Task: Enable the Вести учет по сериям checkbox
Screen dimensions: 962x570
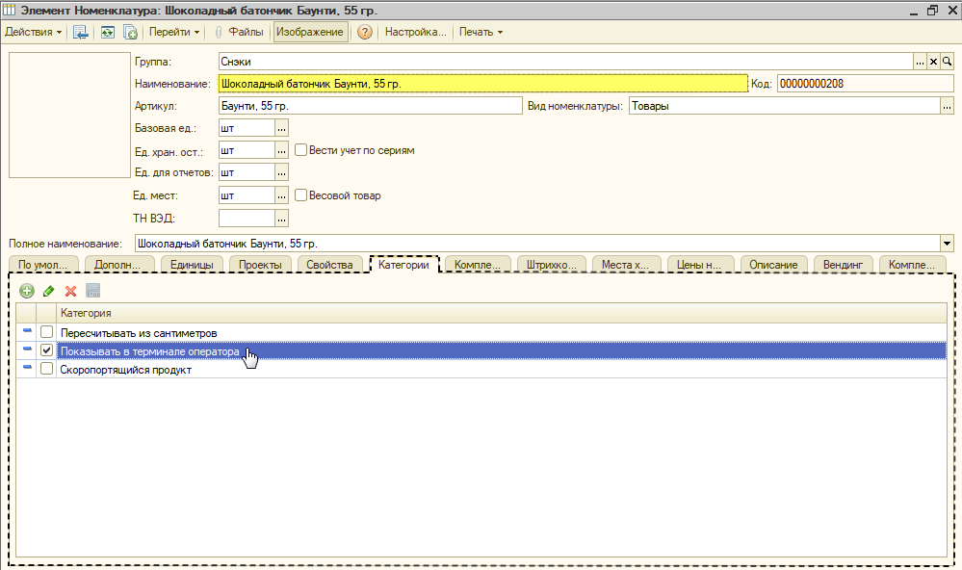Action: [x=300, y=149]
